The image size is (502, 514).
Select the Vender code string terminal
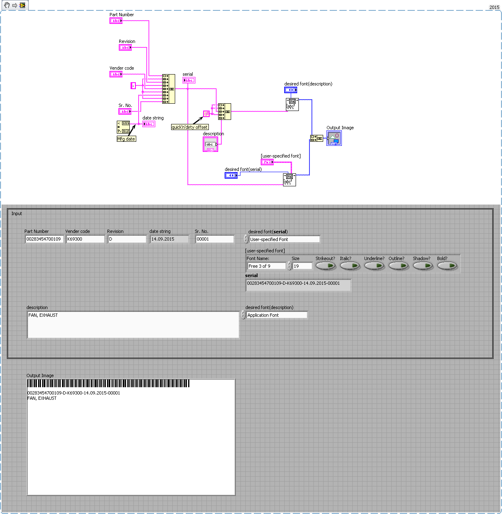pyautogui.click(x=116, y=74)
